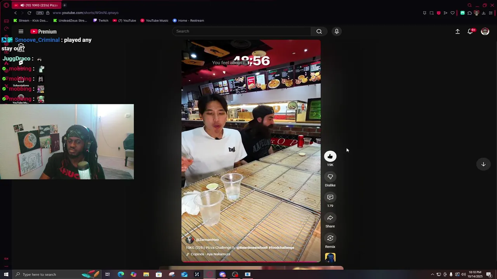
Task: Open Stream - Kick Dashboard bookmark
Action: click(x=31, y=21)
